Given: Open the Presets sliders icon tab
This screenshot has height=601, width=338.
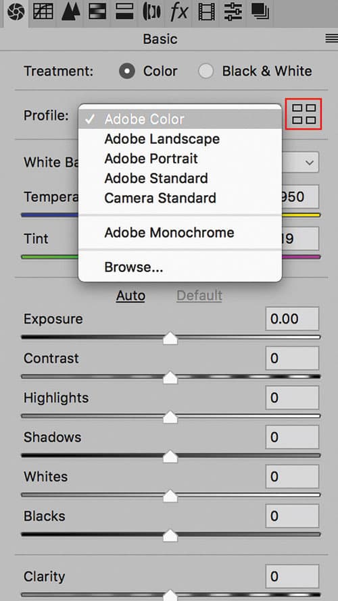Looking at the screenshot, I should [233, 12].
